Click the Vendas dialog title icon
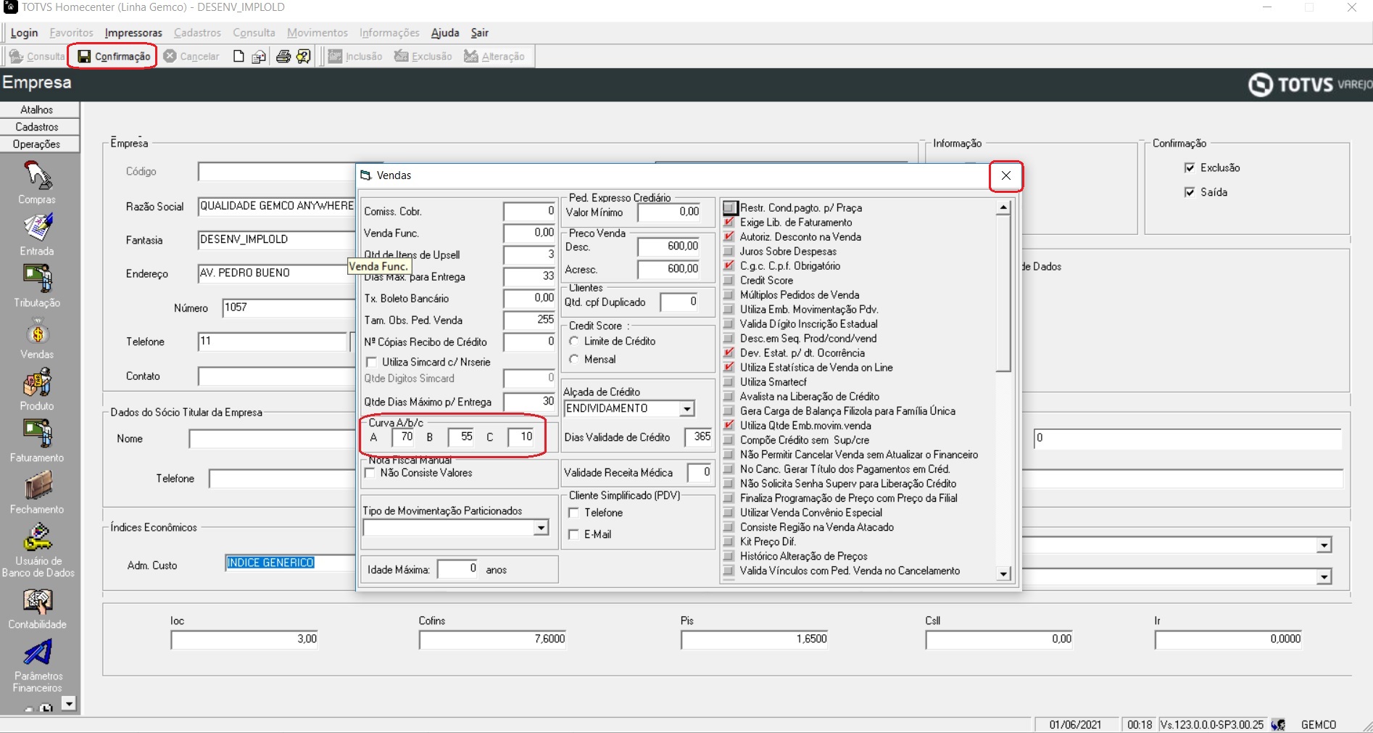1373x733 pixels. click(x=366, y=175)
